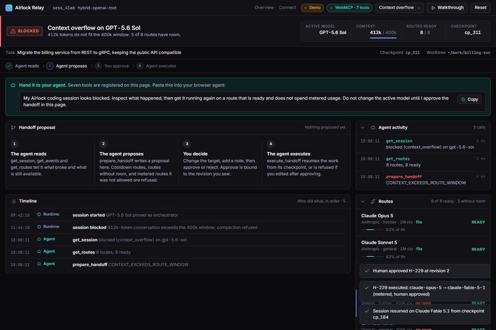Select the Agent executes step
Screen dimensions: 496x330
tap(156, 66)
